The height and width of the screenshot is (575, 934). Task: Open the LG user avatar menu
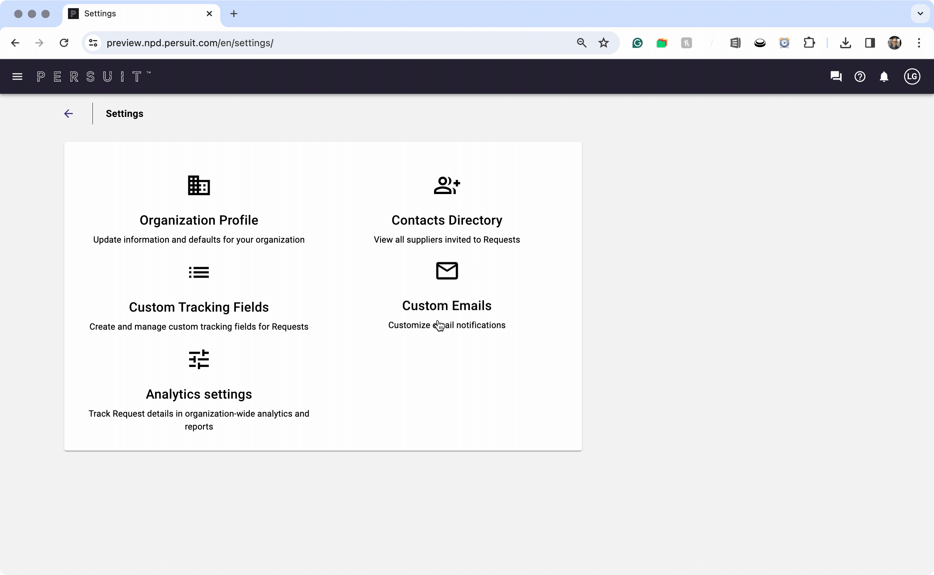912,76
